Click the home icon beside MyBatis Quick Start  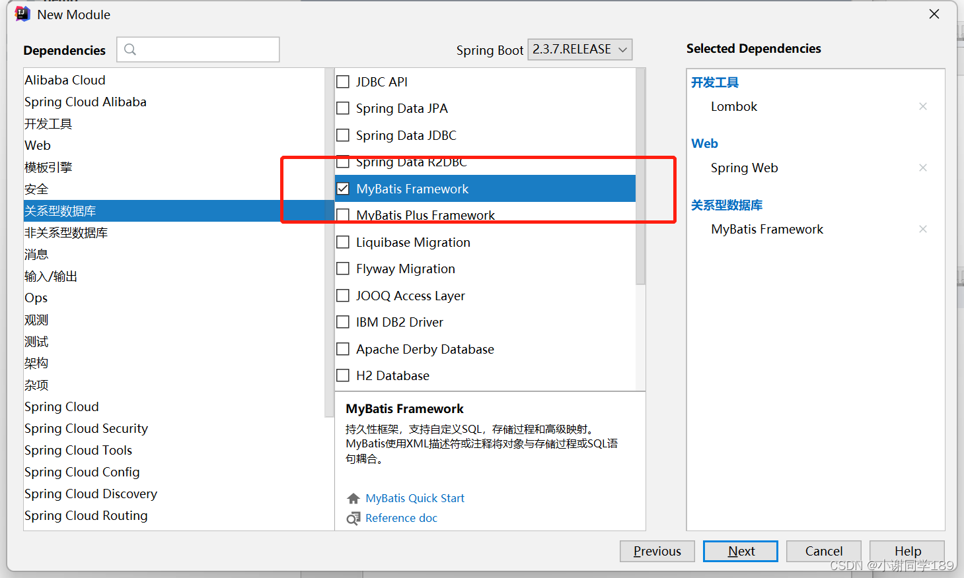[x=353, y=498]
